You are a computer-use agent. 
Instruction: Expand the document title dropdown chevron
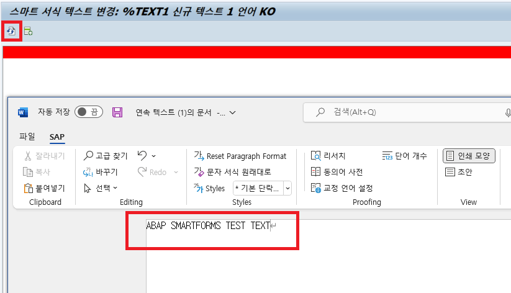click(x=232, y=113)
